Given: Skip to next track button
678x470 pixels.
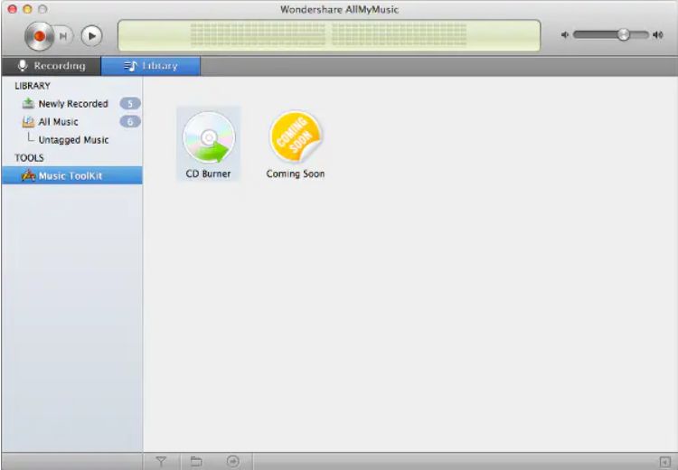Looking at the screenshot, I should click(x=63, y=36).
